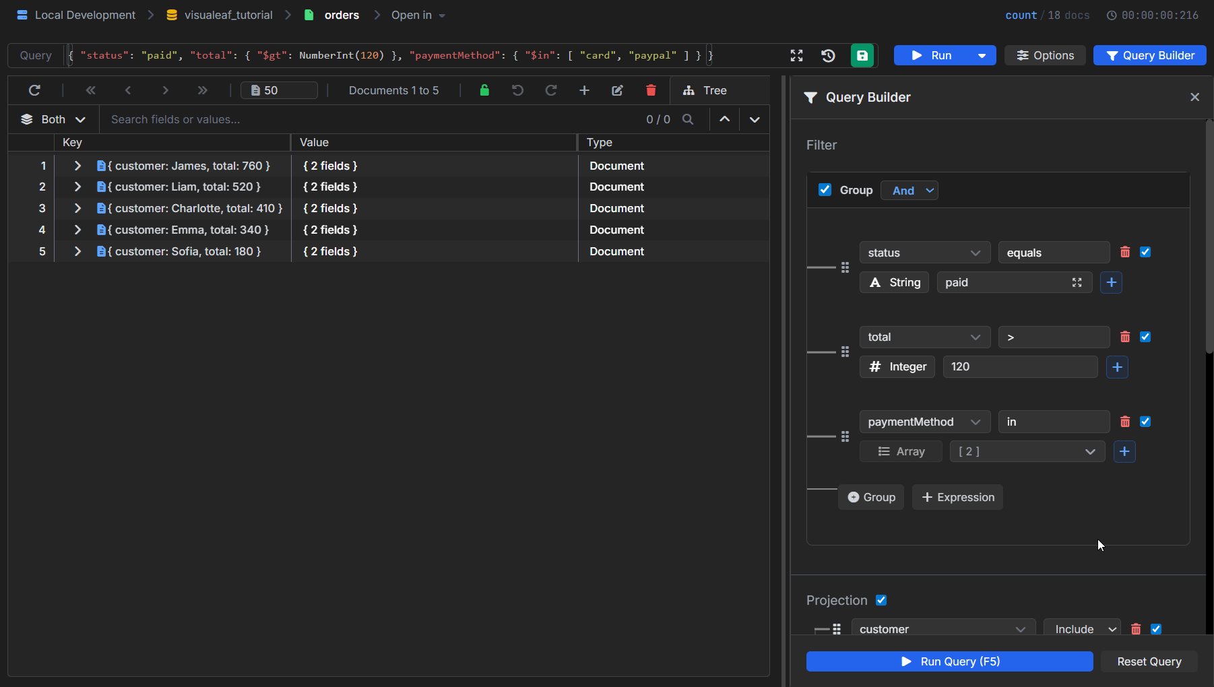This screenshot has height=687, width=1214.
Task: Disable the paymentMethod condition checkbox
Action: click(1145, 422)
